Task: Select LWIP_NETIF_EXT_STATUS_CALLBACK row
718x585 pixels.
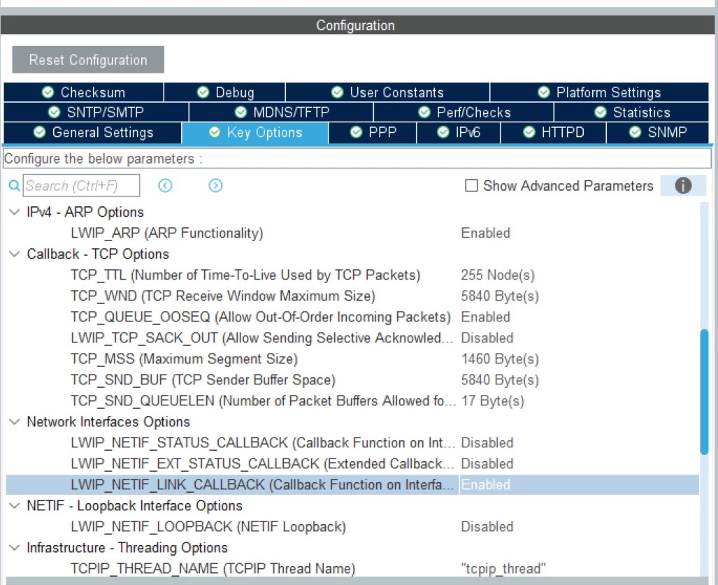Action: tap(352, 463)
